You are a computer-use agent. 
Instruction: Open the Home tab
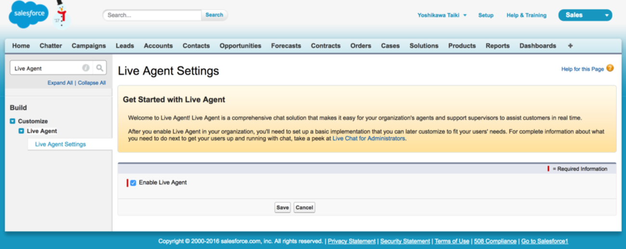pyautogui.click(x=21, y=46)
